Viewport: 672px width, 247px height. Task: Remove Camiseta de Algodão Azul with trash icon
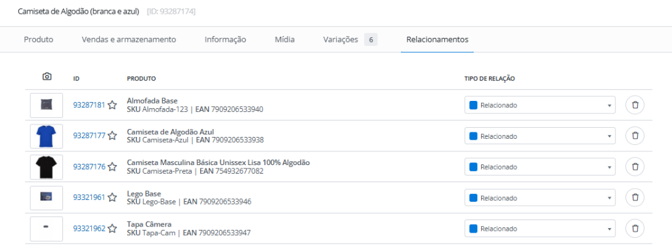[x=635, y=136]
